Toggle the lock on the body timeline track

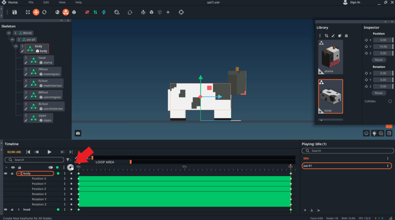coord(12,173)
